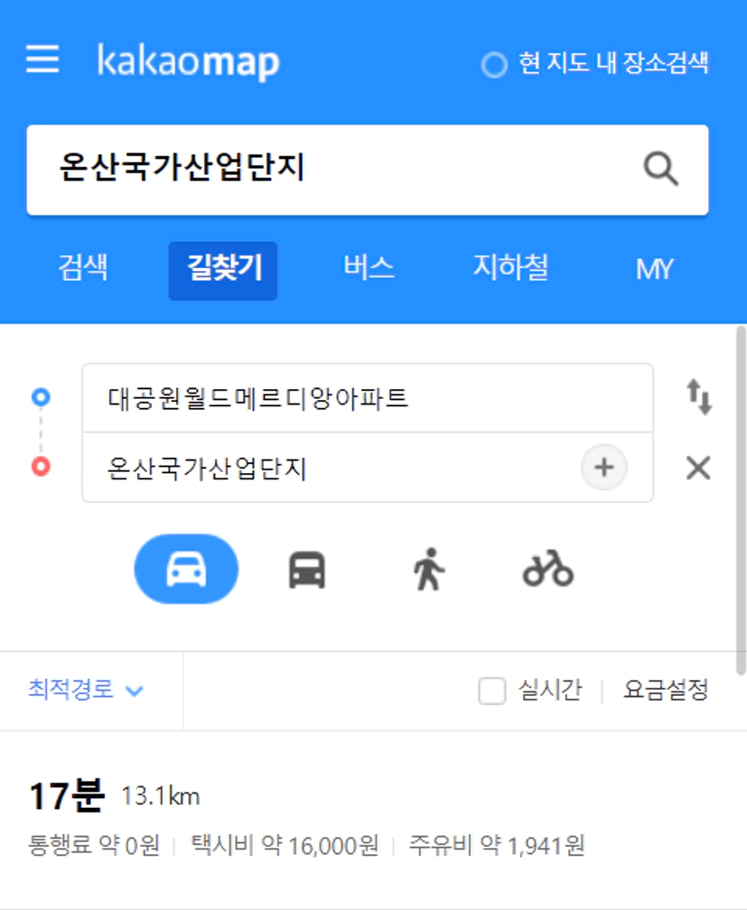Open 요금설정 fare settings
Screen dimensions: 747x910
click(x=667, y=690)
